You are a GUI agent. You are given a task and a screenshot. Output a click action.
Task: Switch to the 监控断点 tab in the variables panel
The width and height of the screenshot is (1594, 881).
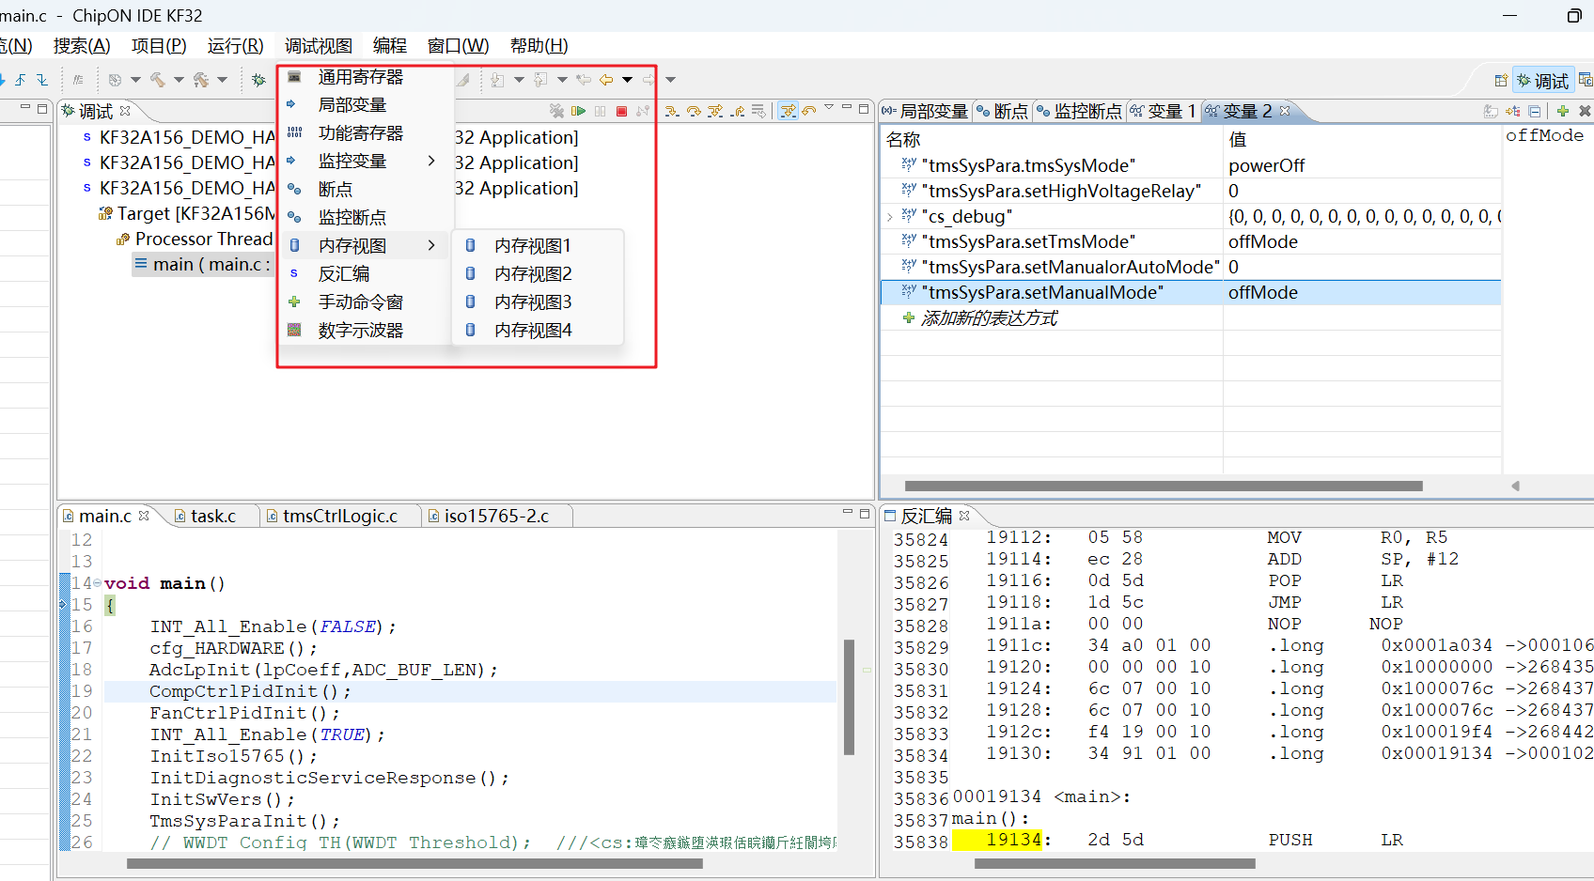click(x=1080, y=111)
